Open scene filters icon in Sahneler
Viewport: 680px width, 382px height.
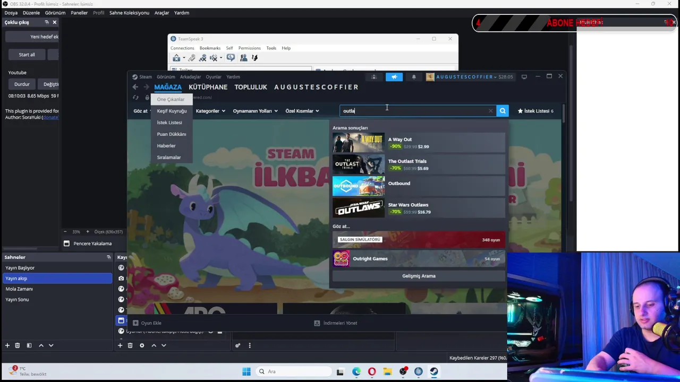tap(29, 345)
